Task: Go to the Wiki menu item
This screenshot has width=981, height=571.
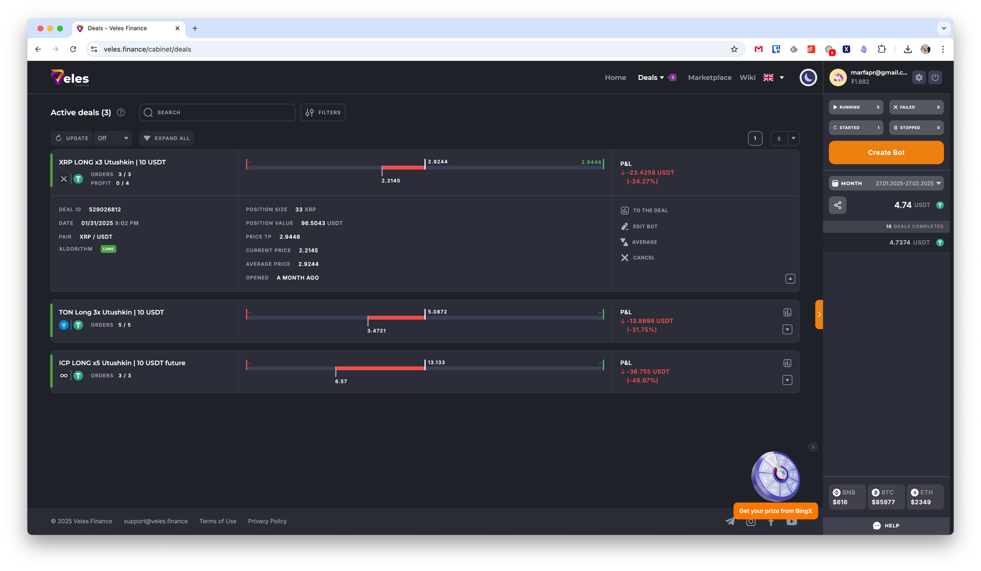Action: tap(747, 77)
